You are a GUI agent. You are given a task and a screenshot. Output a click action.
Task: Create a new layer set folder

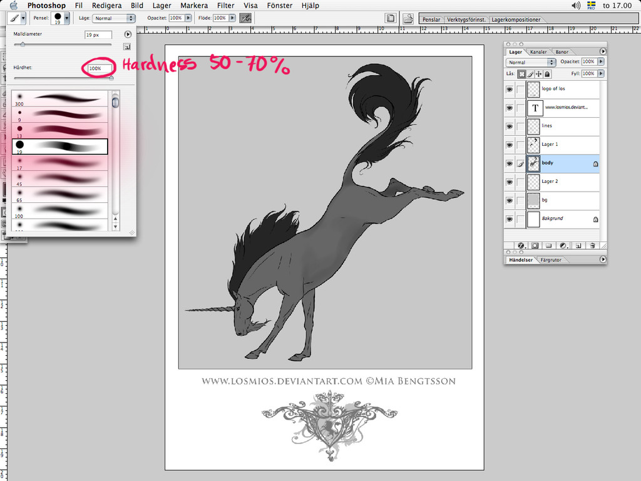548,246
